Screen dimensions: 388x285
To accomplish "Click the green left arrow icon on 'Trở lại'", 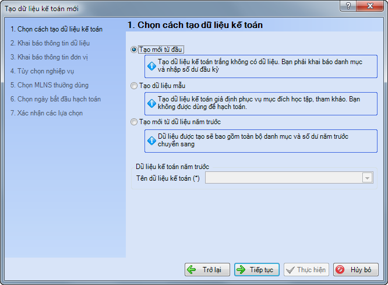I will [192, 270].
